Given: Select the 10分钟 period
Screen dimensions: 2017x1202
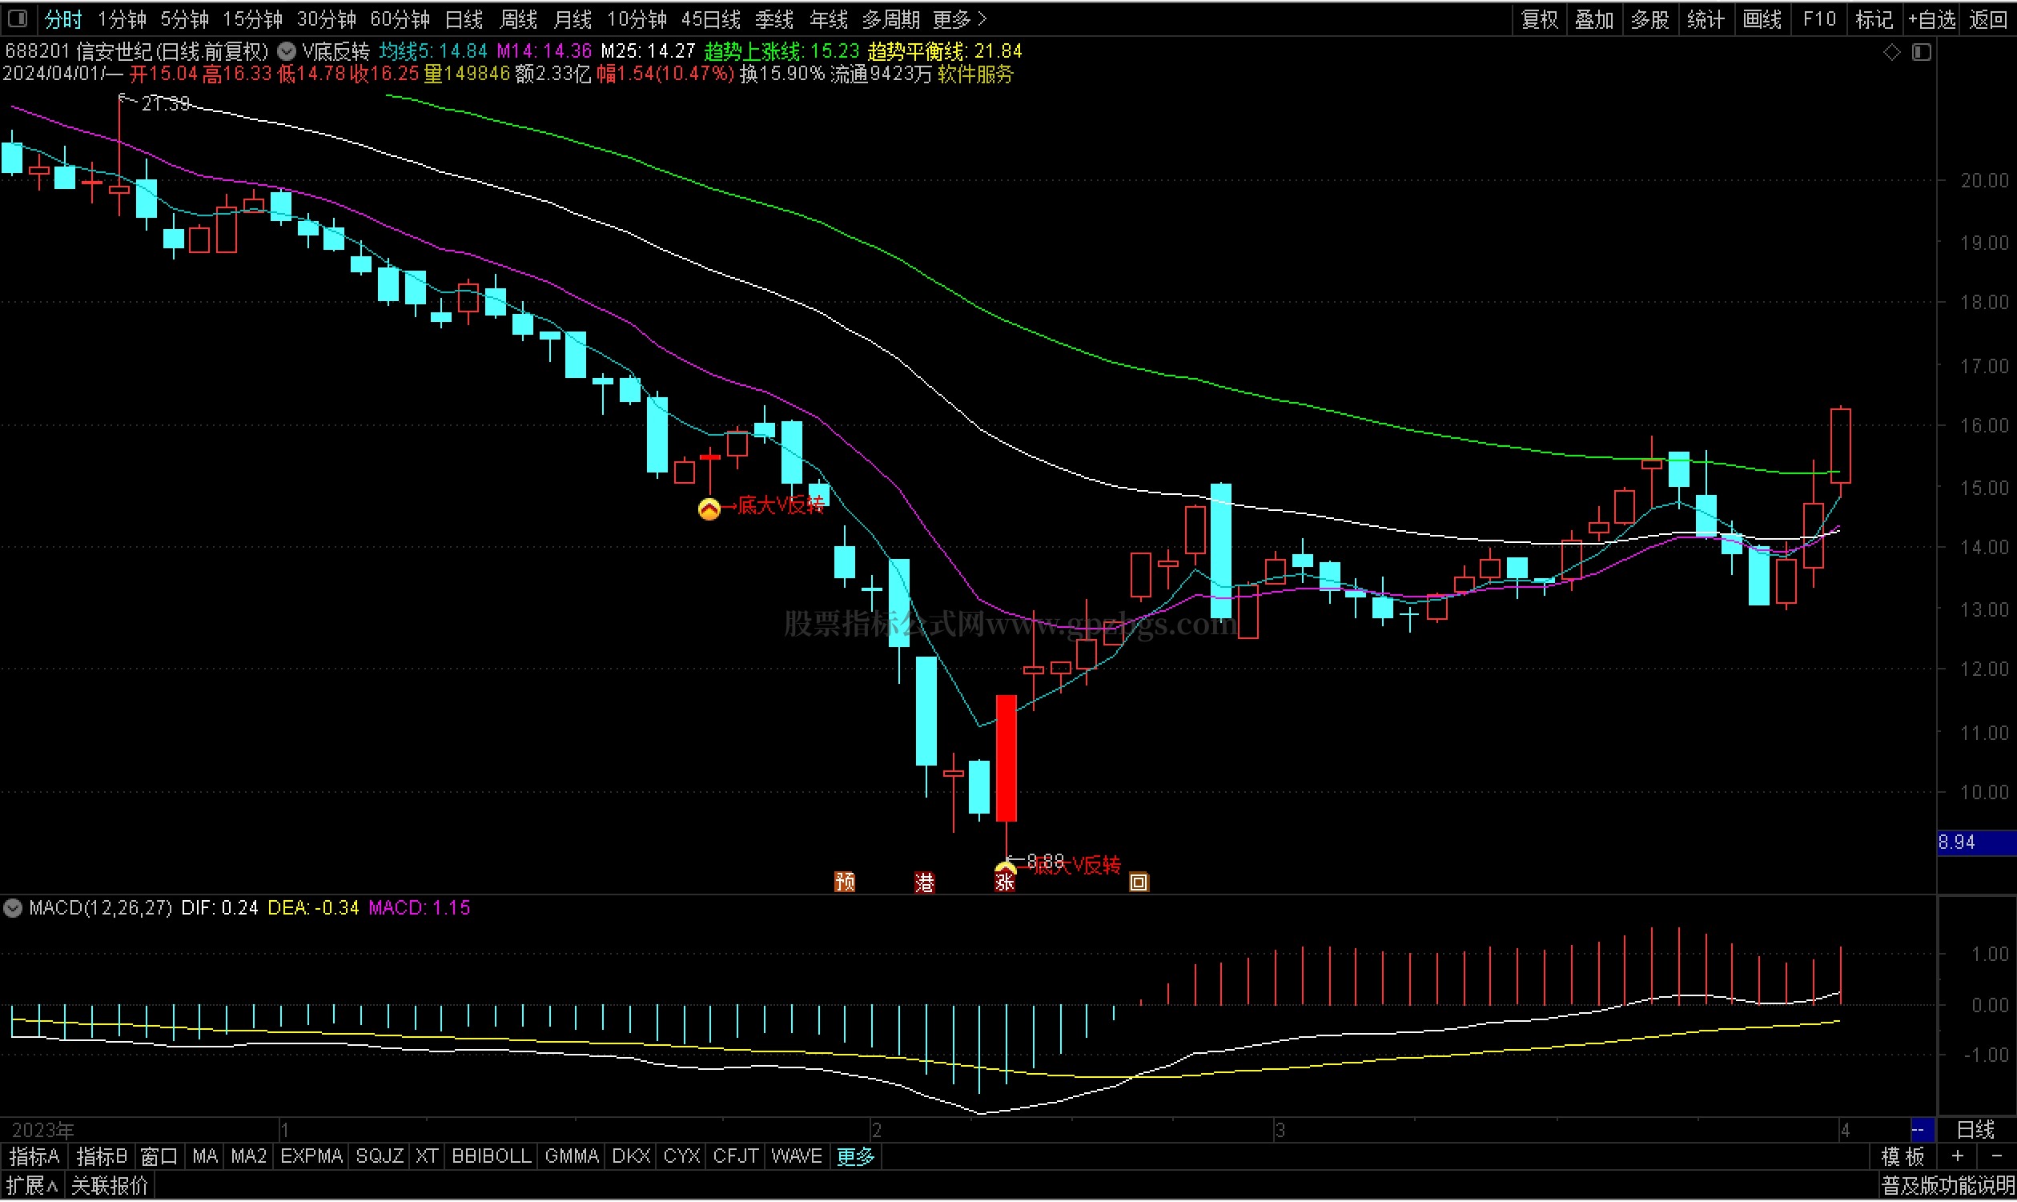Looking at the screenshot, I should 637,18.
